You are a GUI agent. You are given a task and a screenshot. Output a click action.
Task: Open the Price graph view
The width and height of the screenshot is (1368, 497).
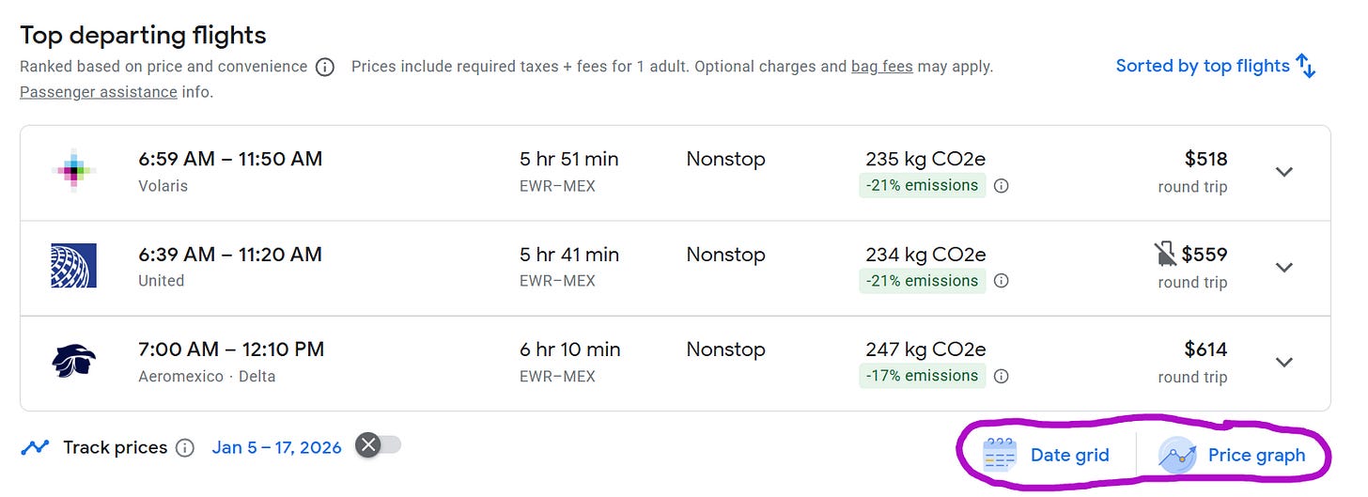point(1233,455)
